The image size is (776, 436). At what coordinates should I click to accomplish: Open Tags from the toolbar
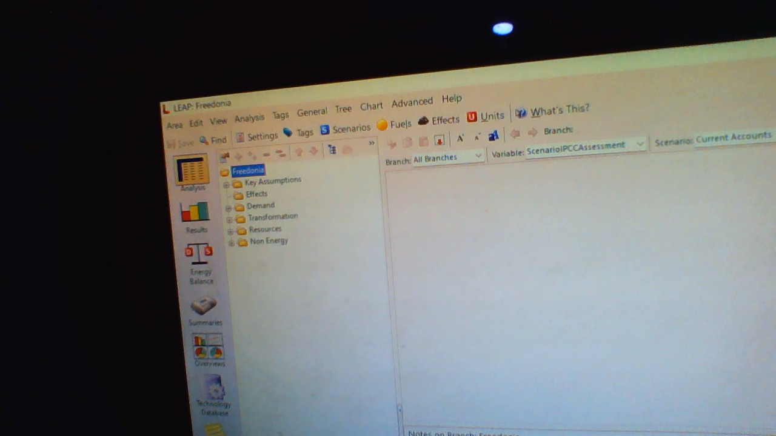click(298, 133)
